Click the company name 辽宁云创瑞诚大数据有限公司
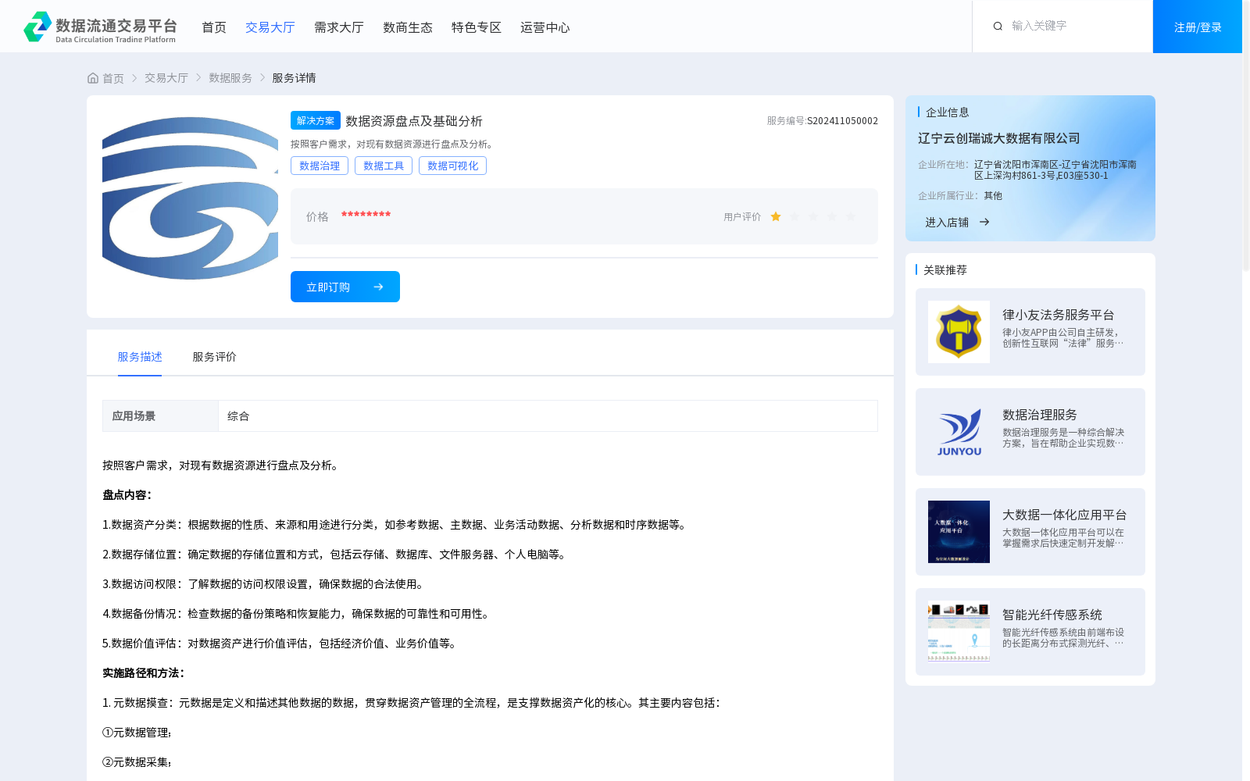This screenshot has width=1250, height=781. coord(999,138)
